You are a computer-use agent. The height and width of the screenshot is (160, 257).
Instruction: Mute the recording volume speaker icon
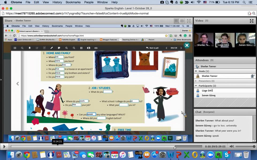tap(231, 146)
